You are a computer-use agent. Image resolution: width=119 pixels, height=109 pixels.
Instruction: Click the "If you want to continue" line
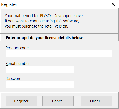[x=42, y=21]
